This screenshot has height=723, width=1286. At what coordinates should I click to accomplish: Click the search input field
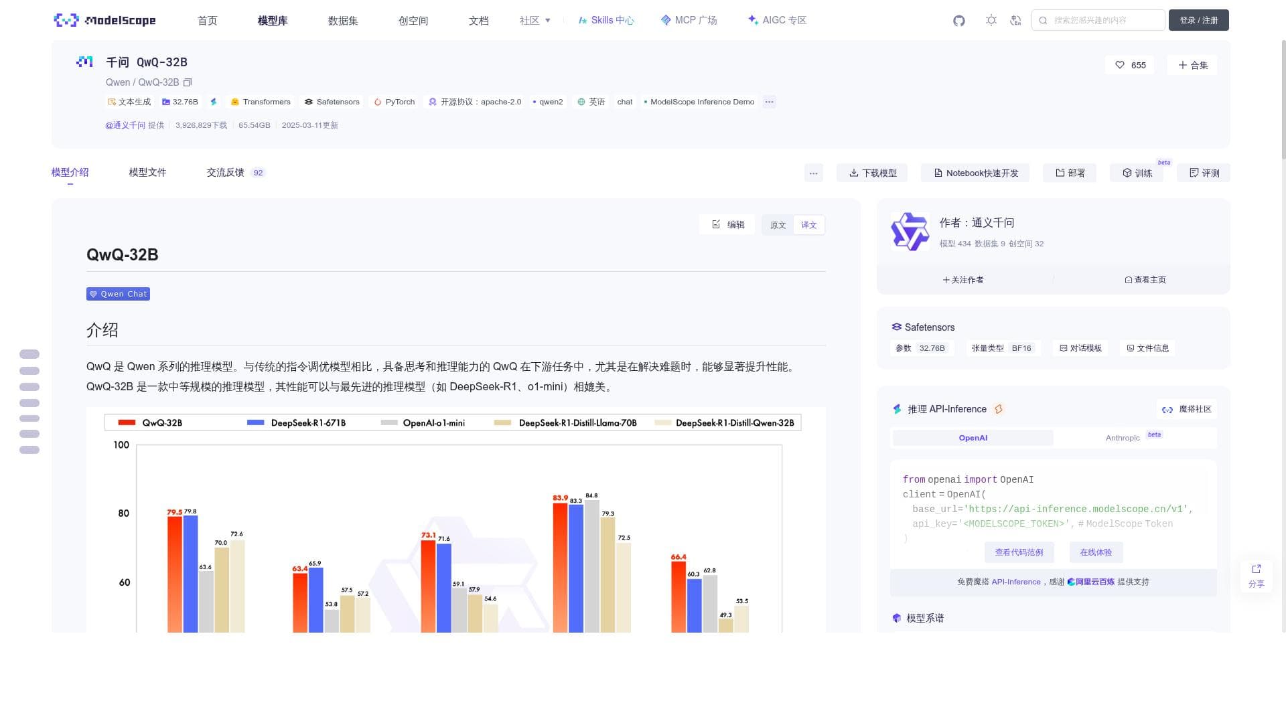click(1098, 20)
